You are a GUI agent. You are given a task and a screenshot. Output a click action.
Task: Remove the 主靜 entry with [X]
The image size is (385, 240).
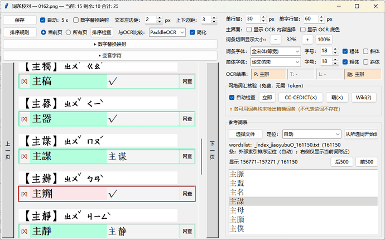[25, 232]
